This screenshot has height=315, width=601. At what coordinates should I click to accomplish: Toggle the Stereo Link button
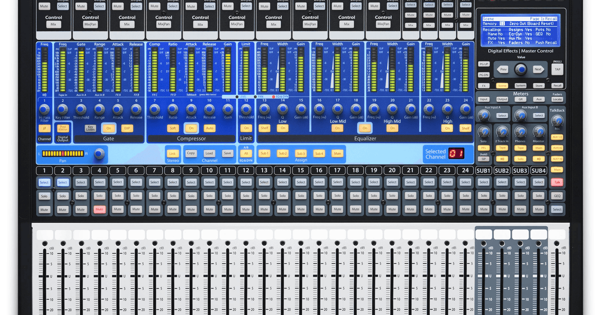click(x=172, y=153)
